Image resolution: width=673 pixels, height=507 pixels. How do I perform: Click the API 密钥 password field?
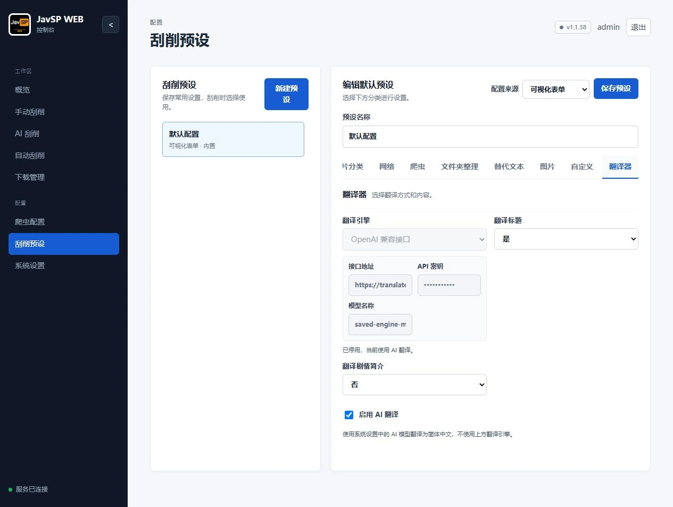449,285
